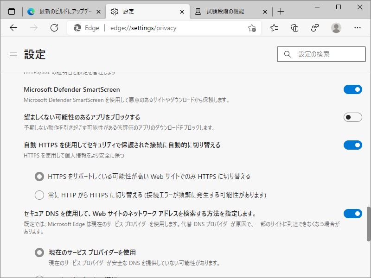Viewport: 371px width, 278px height.
Task: Disable the セキュア DNS toggle
Action: point(353,214)
